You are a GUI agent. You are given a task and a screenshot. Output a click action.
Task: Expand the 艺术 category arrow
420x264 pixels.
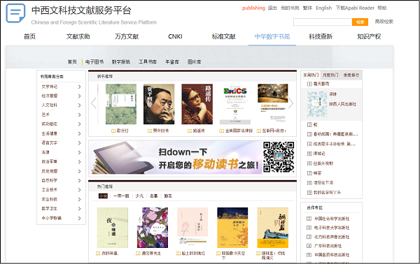79,115
